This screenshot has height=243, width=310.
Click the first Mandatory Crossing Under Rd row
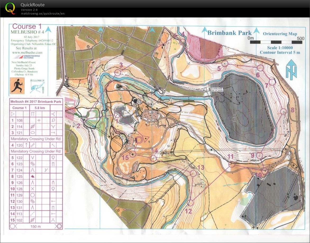pos(36,139)
